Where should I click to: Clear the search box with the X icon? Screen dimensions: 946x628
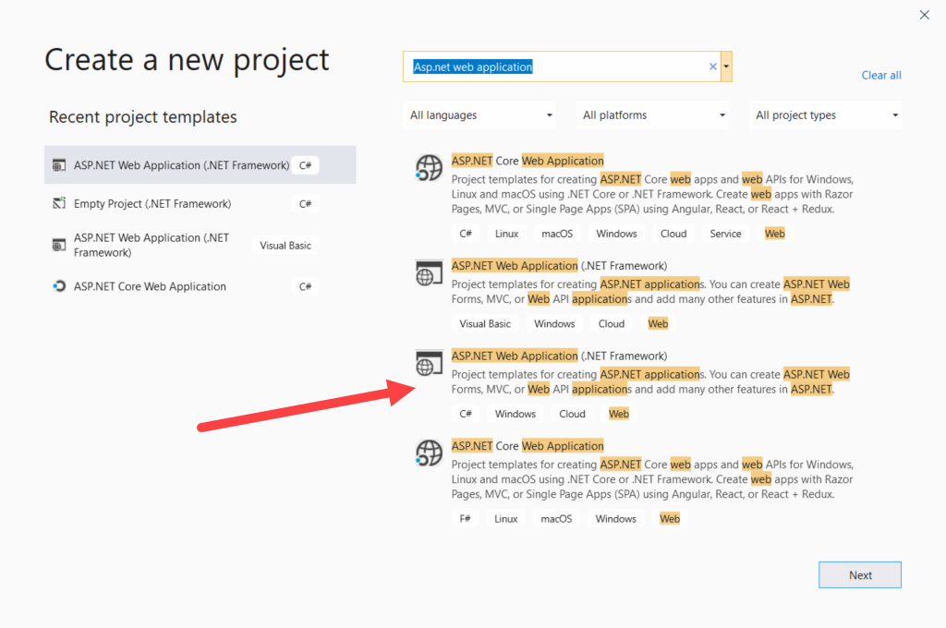pos(712,66)
